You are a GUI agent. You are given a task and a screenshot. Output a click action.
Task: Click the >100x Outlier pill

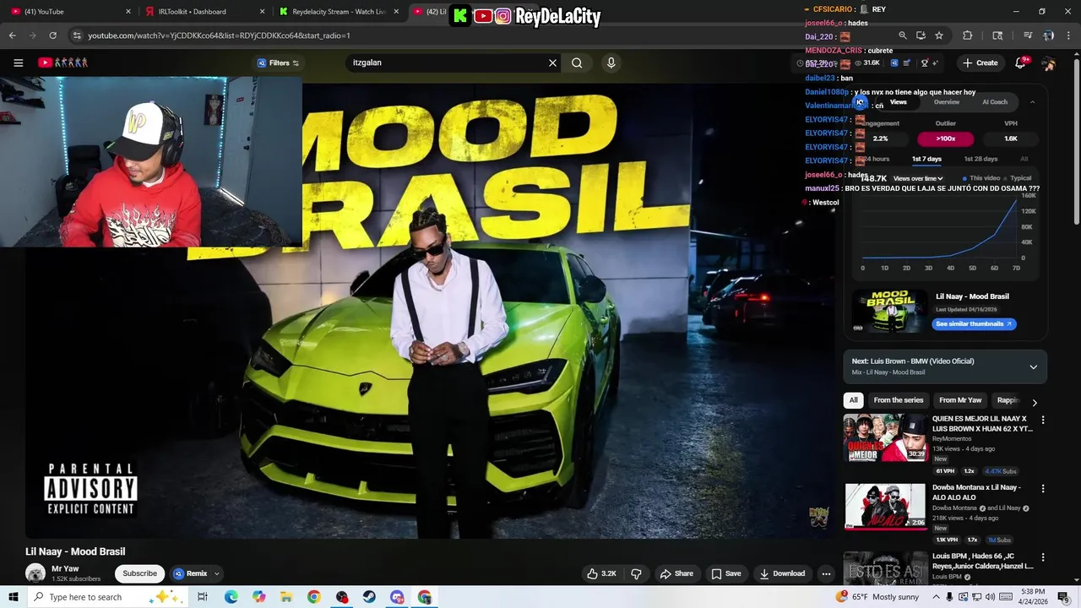(x=946, y=138)
